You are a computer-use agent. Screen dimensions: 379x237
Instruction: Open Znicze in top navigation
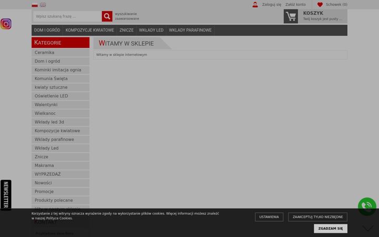tap(126, 30)
